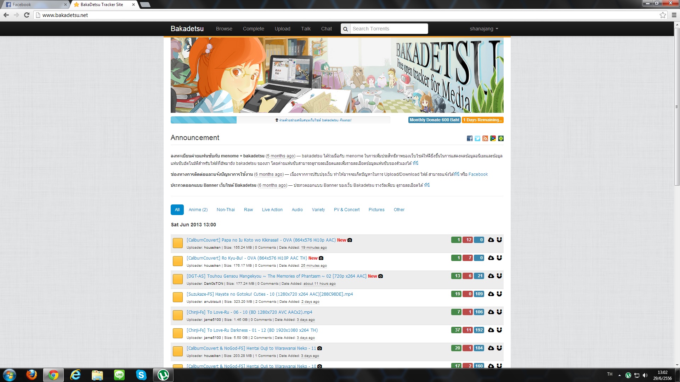Select the Anime (2) category tab
This screenshot has width=680, height=382.
point(198,210)
